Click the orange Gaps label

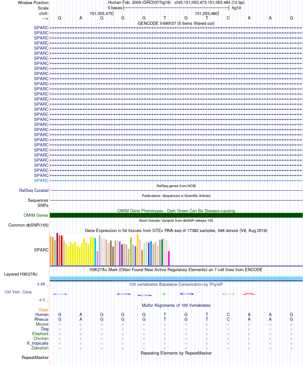pyautogui.click(x=43, y=310)
